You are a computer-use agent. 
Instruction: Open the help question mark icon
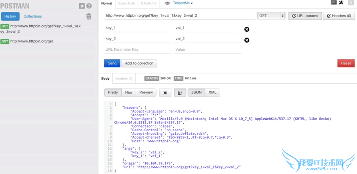[89, 6]
